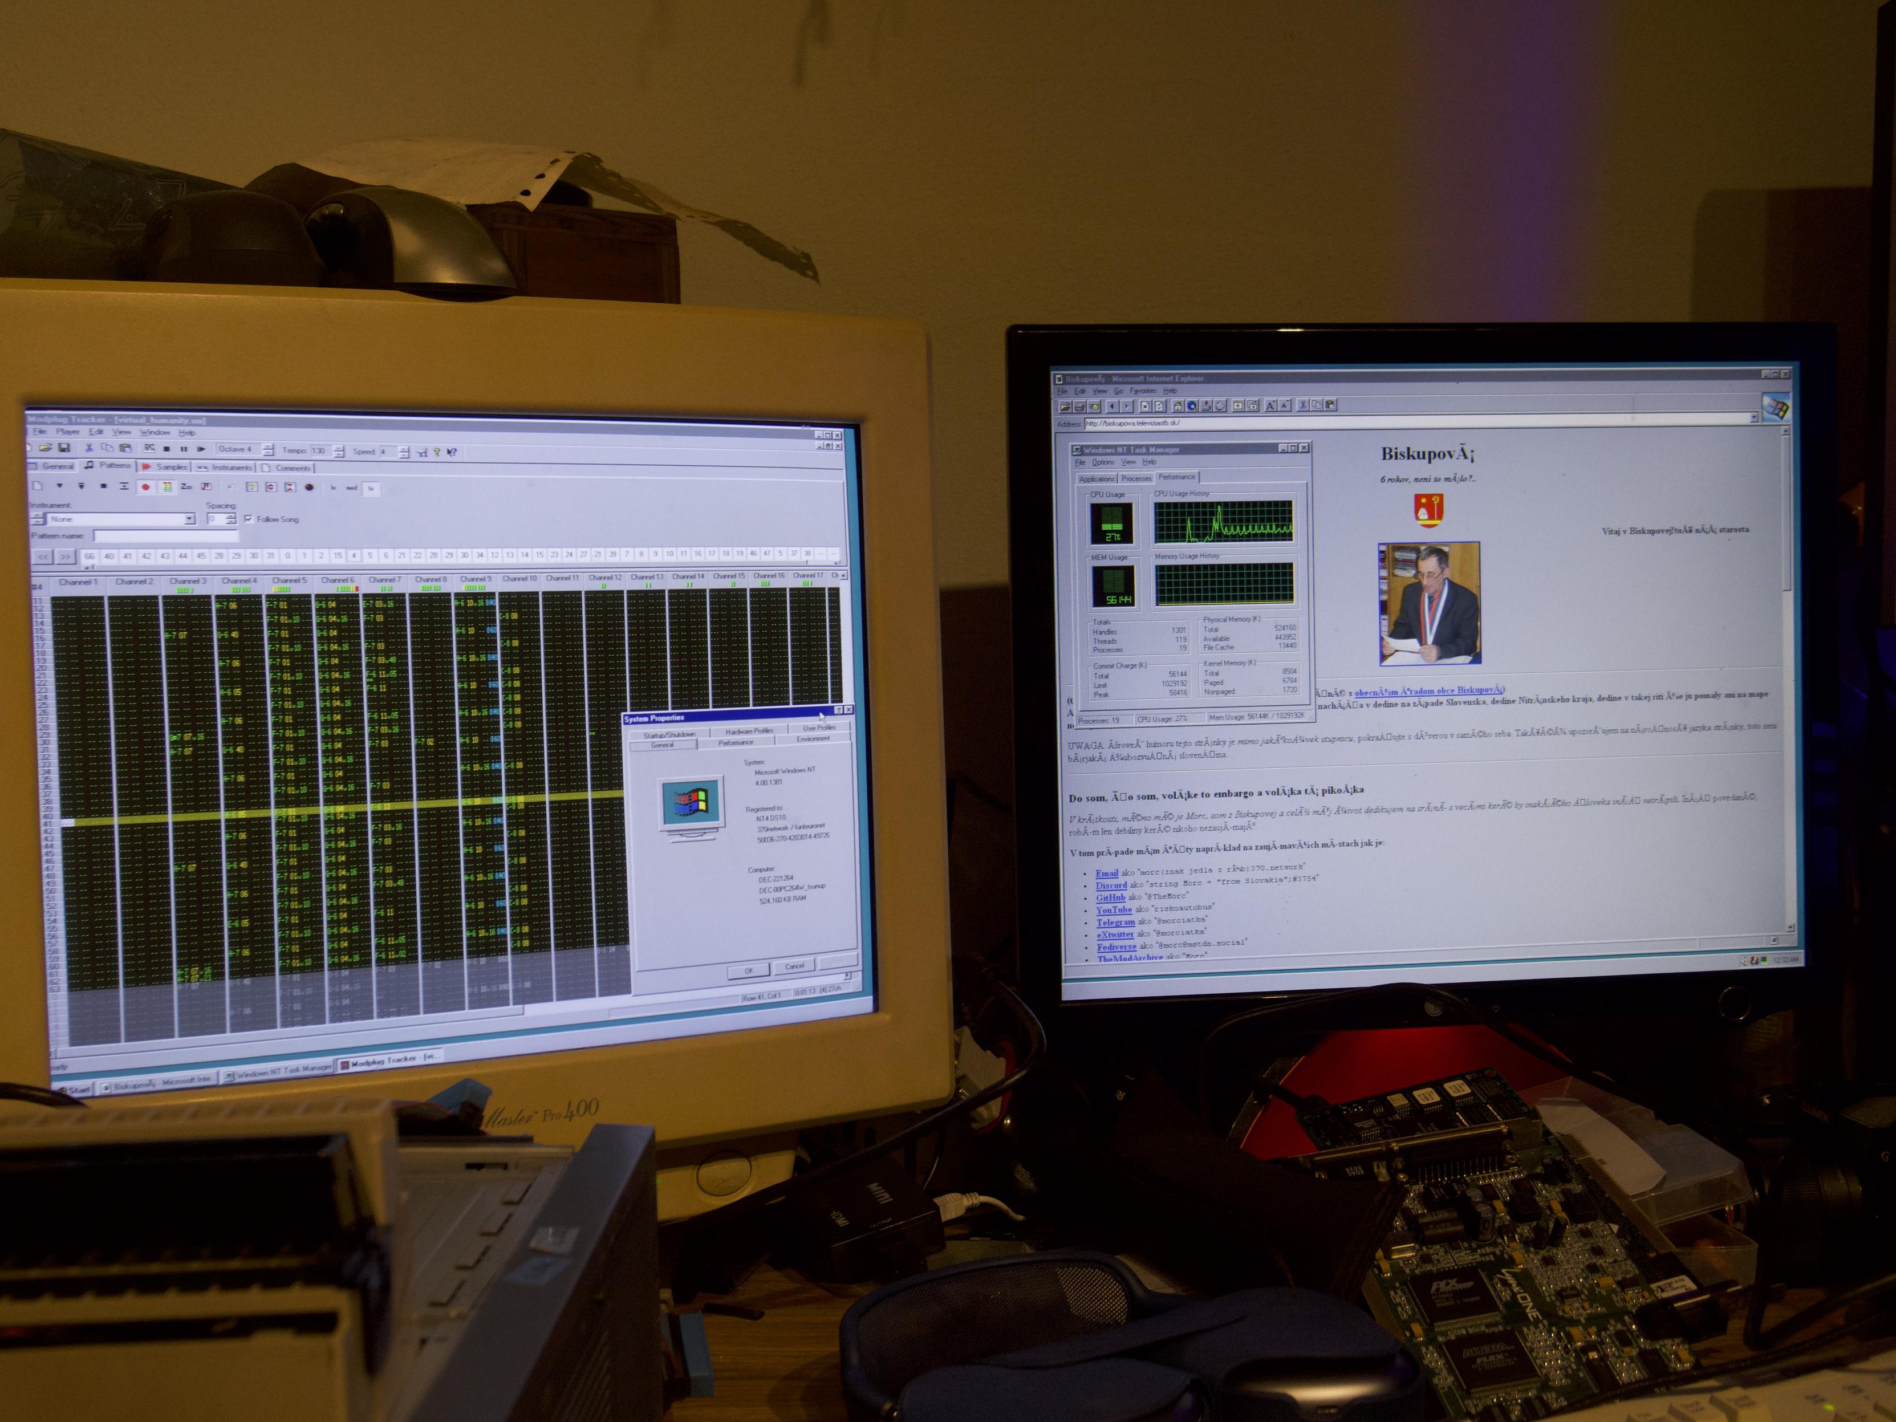
Task: Click the Search globe icon in Internet Explorer
Action: pos(1192,407)
